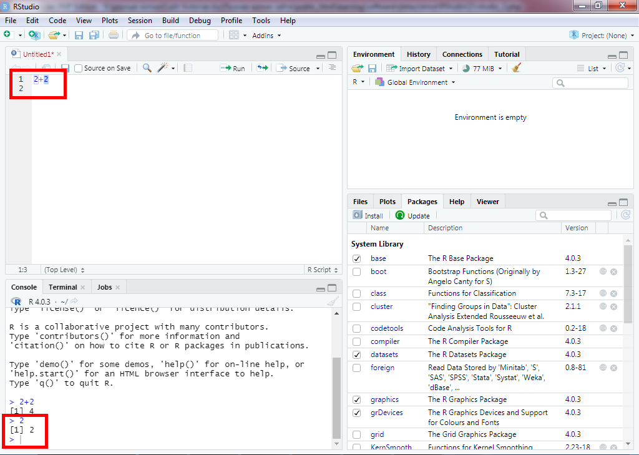Open the Plots menu in menu bar
The height and width of the screenshot is (455, 639).
(110, 21)
